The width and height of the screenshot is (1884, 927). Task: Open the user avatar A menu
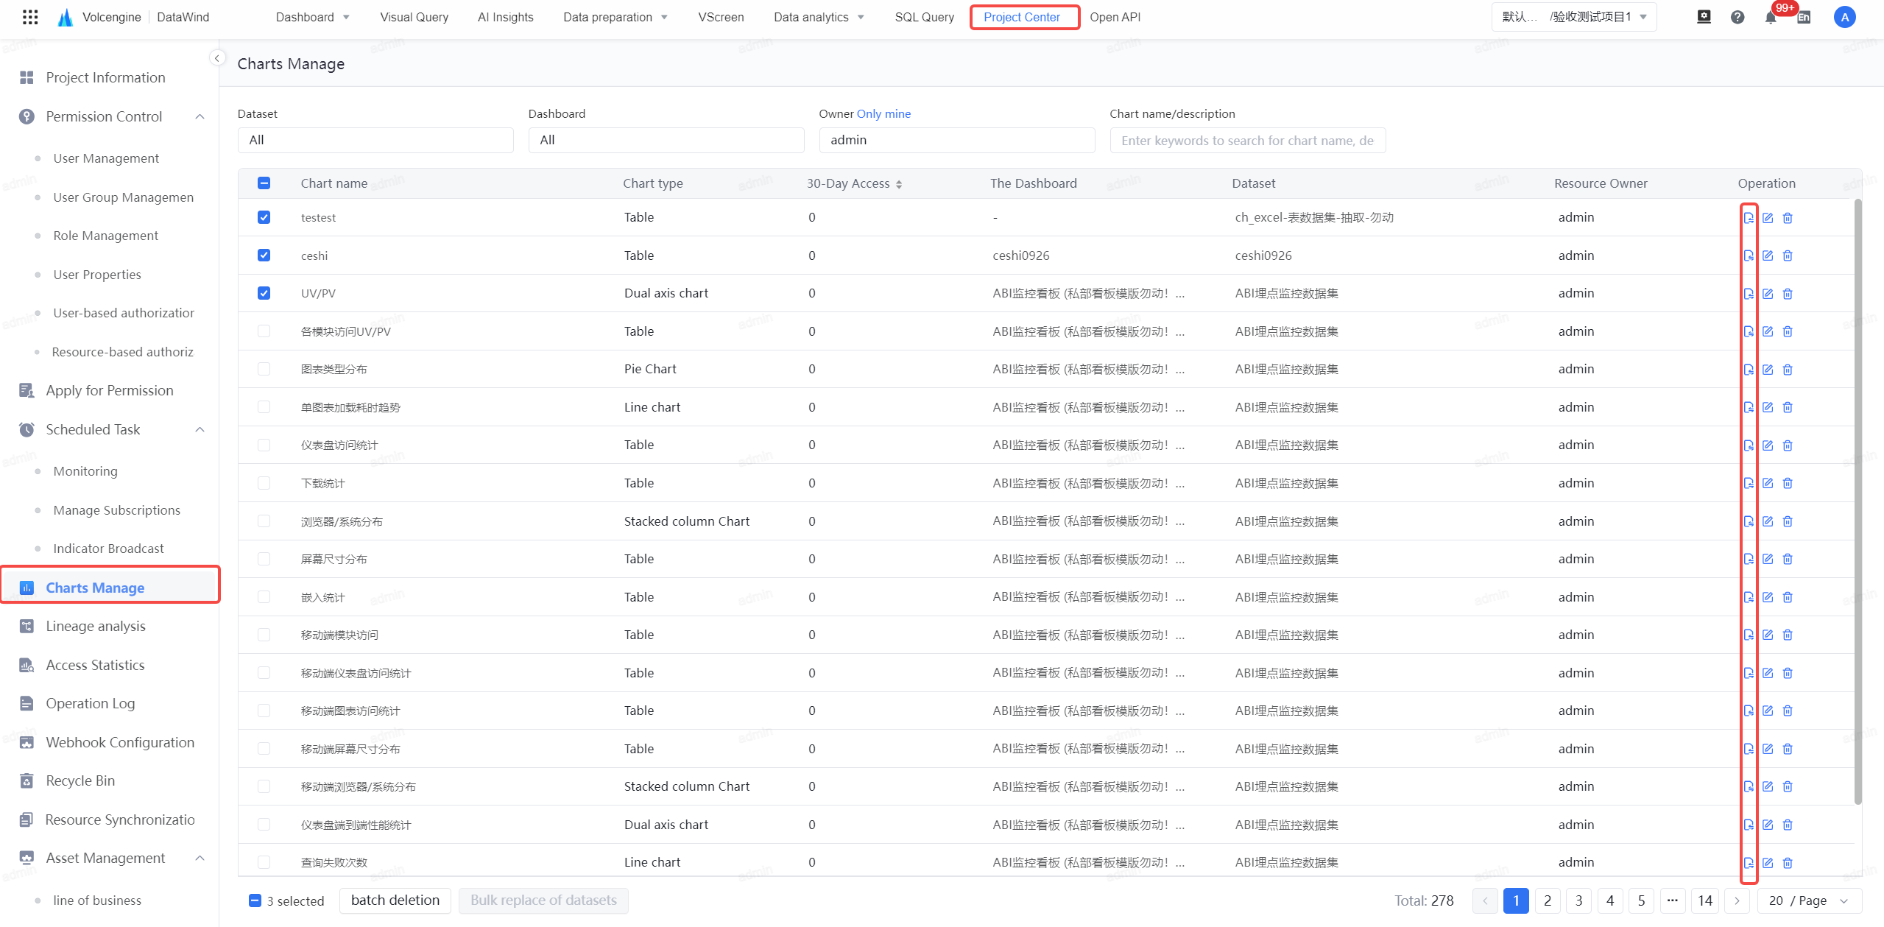(1844, 17)
